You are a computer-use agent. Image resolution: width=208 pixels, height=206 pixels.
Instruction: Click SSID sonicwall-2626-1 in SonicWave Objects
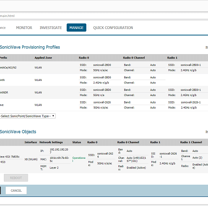click(x=168, y=155)
